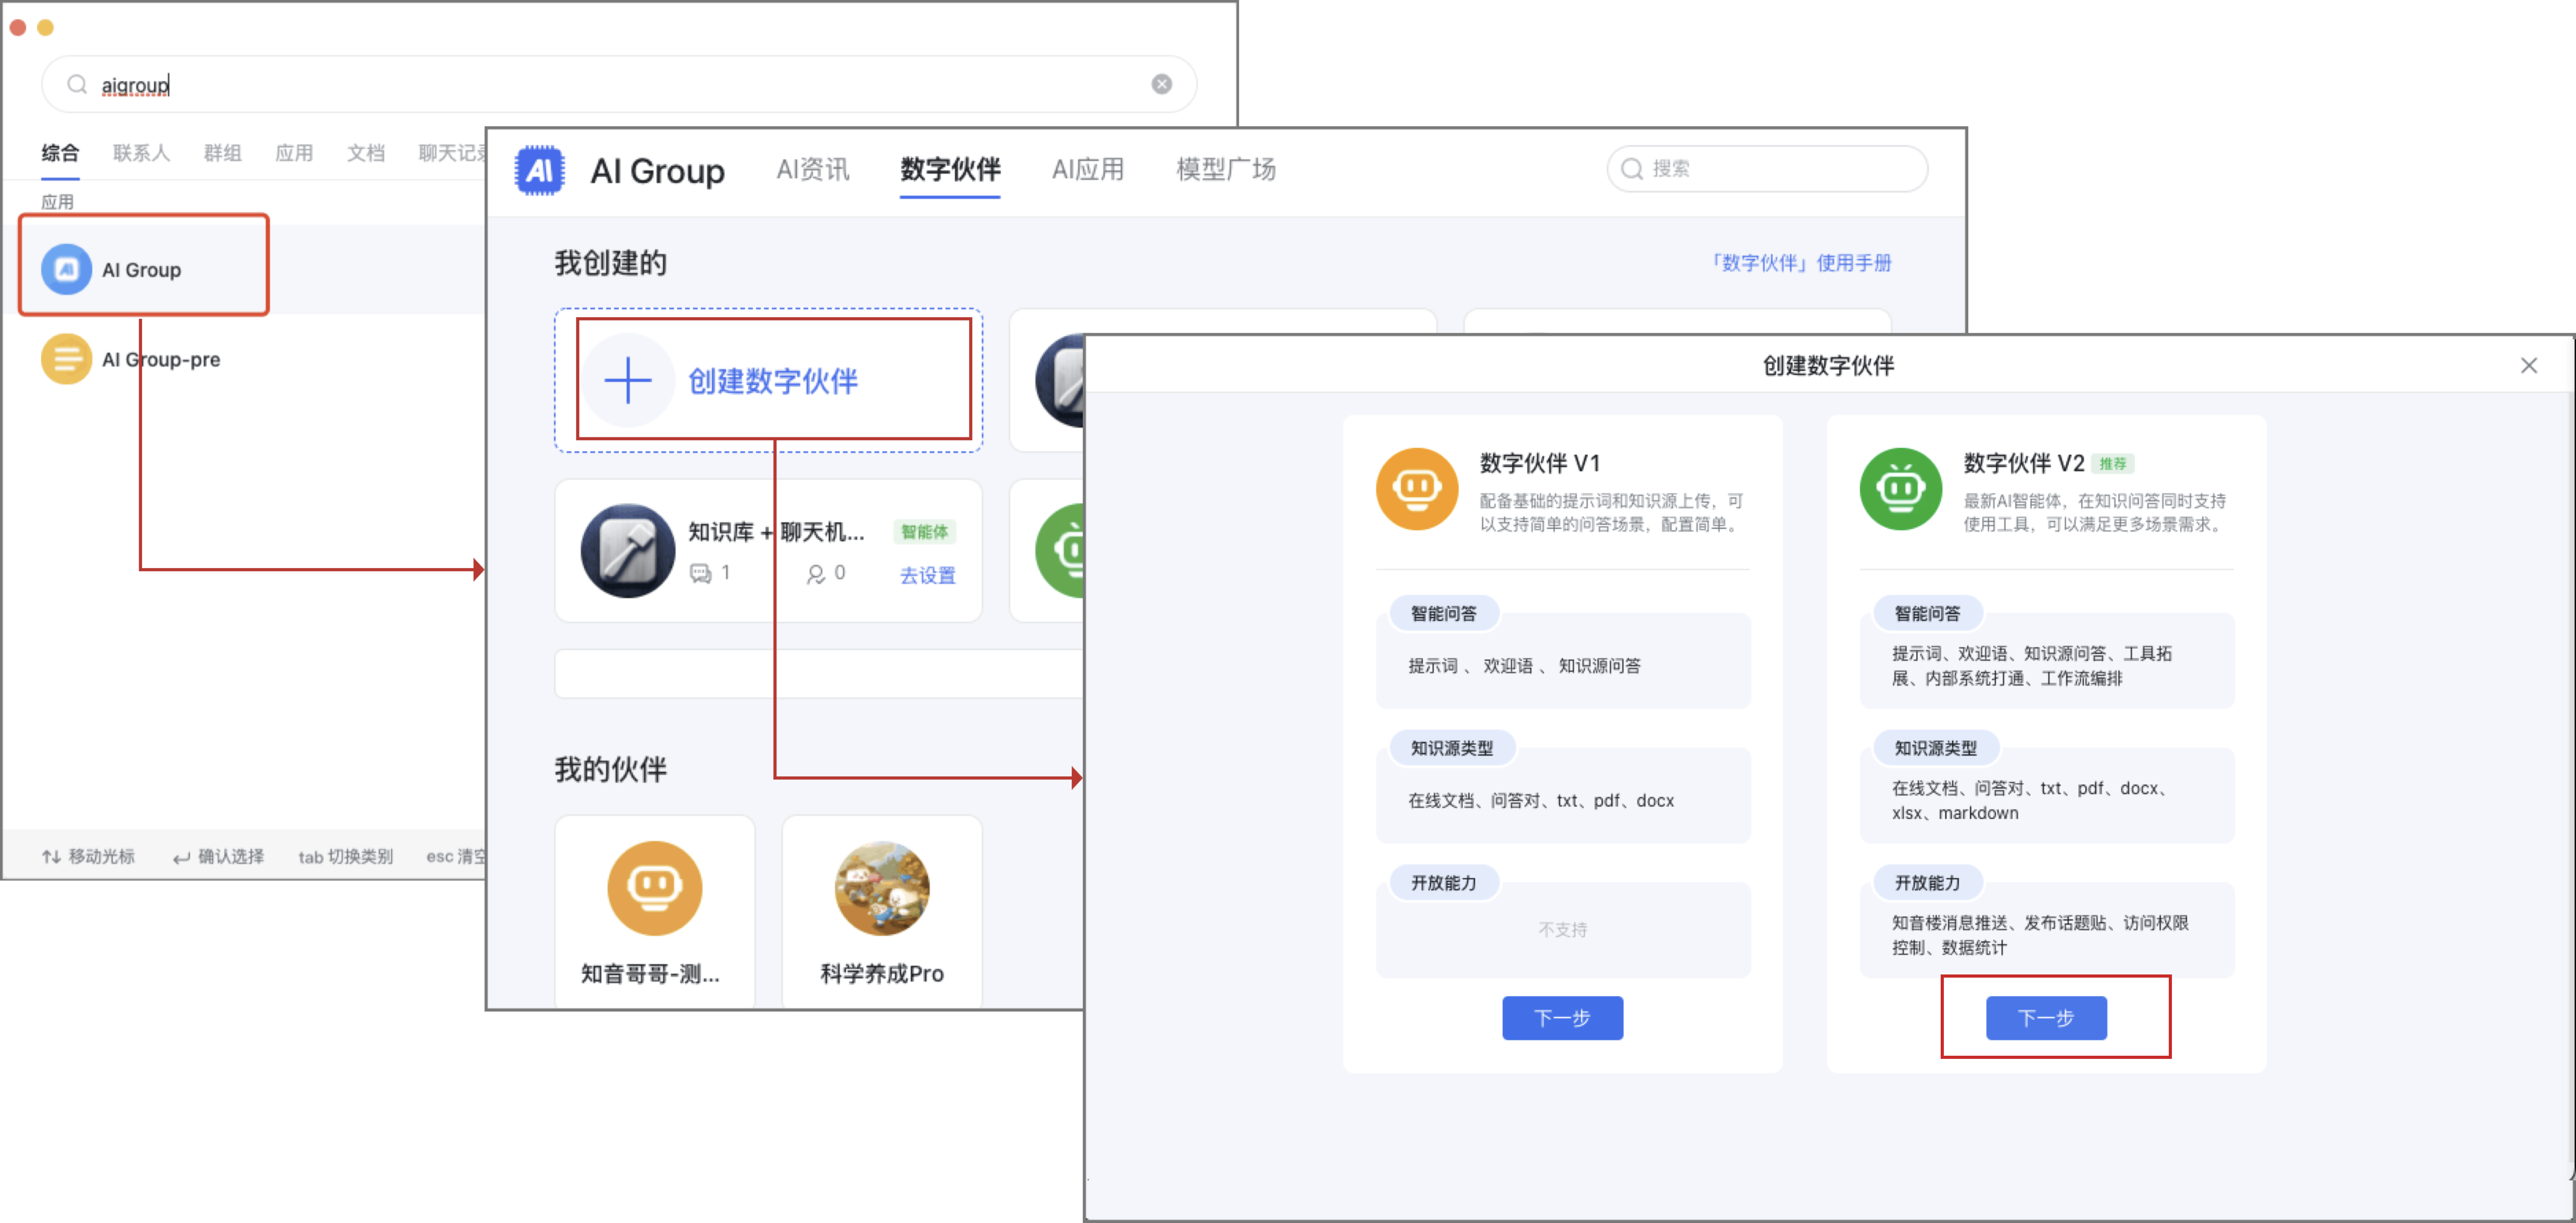The image size is (2576, 1223).
Task: Click the 数字伙伴 V2 title
Action: (x=2024, y=464)
